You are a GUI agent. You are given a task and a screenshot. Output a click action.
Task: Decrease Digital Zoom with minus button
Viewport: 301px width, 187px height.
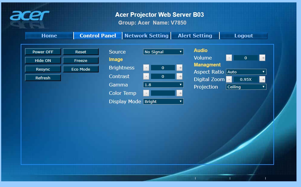pos(229,79)
